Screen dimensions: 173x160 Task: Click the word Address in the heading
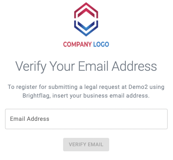point(134,66)
